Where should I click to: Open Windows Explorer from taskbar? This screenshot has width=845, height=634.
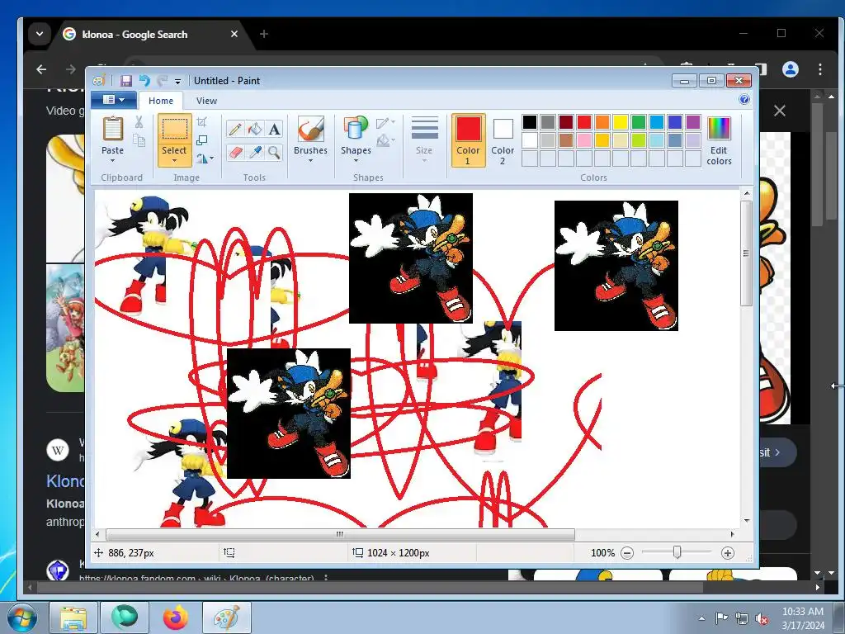73,617
